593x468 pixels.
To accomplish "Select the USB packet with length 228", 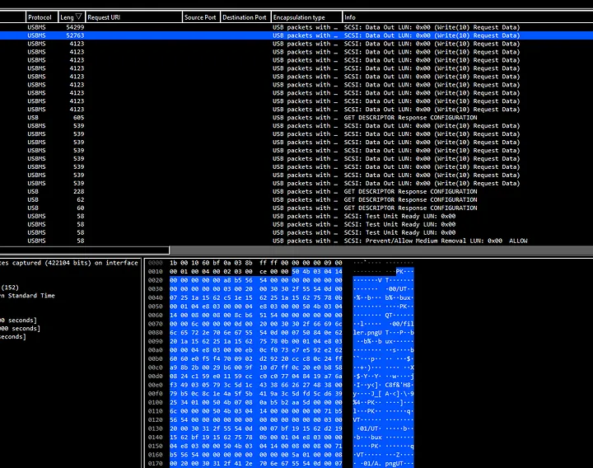I will click(x=296, y=191).
